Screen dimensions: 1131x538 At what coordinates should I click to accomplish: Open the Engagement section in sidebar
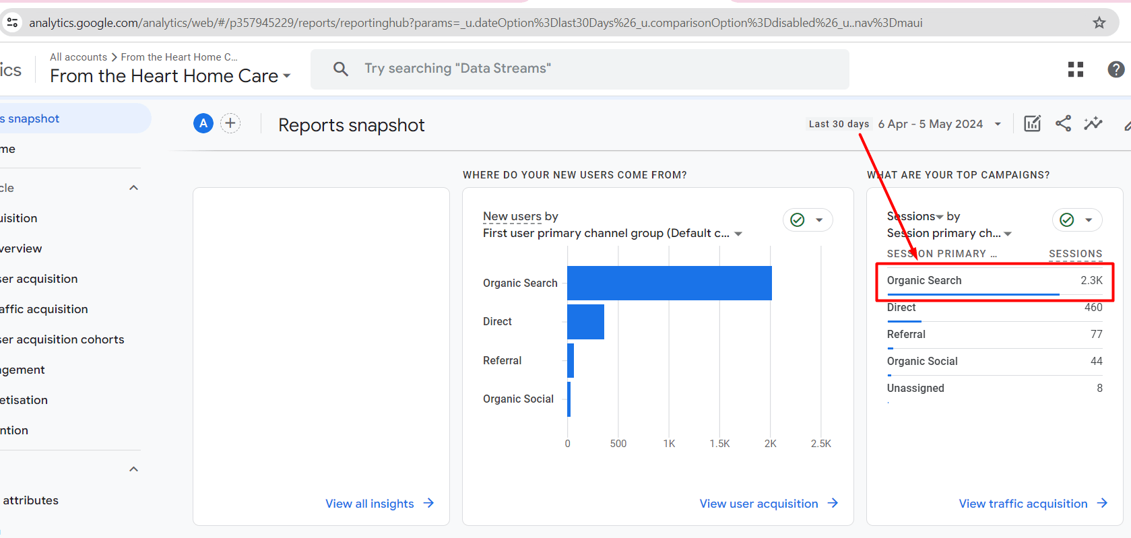(23, 370)
